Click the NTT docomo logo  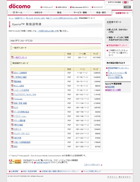coord(20,6)
